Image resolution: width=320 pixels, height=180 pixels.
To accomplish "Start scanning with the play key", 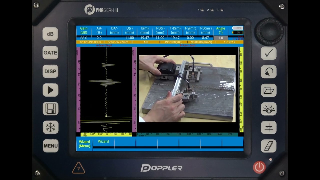I will point(50,90).
